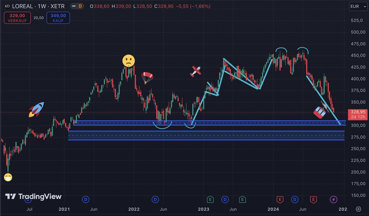Click the 20,00 spread value

coord(39,18)
